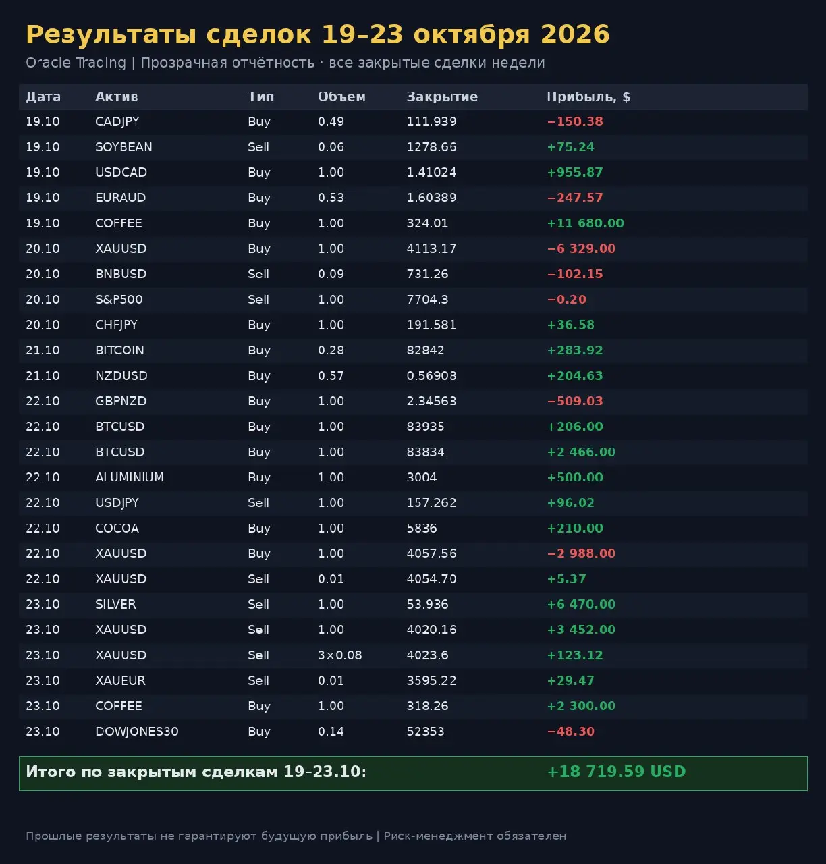The width and height of the screenshot is (826, 864).
Task: Select the USDJPY asset cell
Action: 117,503
